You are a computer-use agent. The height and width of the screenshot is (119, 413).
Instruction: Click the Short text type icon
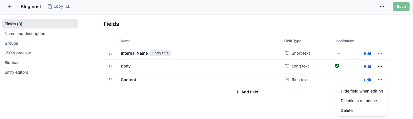coord(287,53)
